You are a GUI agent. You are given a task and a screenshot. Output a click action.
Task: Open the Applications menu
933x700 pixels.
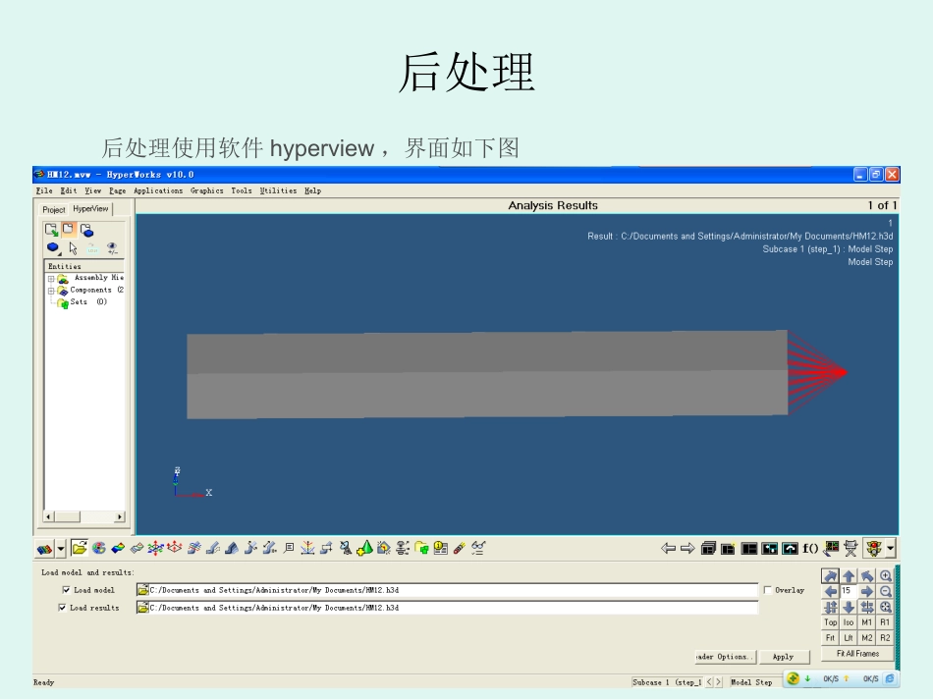(x=158, y=190)
